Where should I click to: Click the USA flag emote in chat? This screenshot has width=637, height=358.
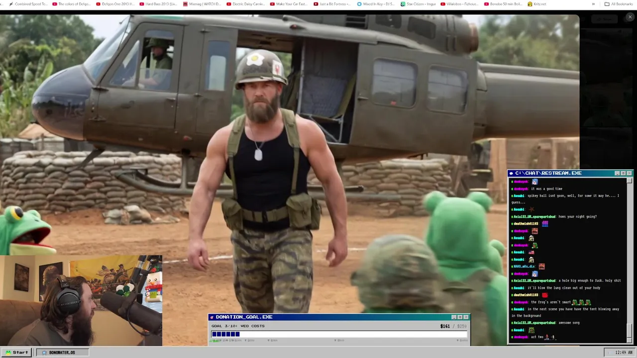[531, 252]
